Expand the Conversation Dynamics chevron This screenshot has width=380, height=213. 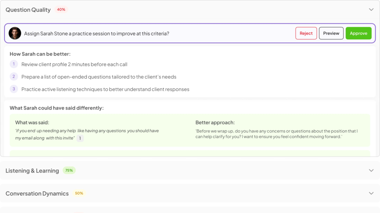(371, 193)
